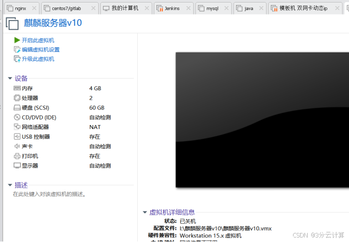The image size is (349, 242).
Task: Click the edit VM settings wrench icon
Action: click(17, 49)
